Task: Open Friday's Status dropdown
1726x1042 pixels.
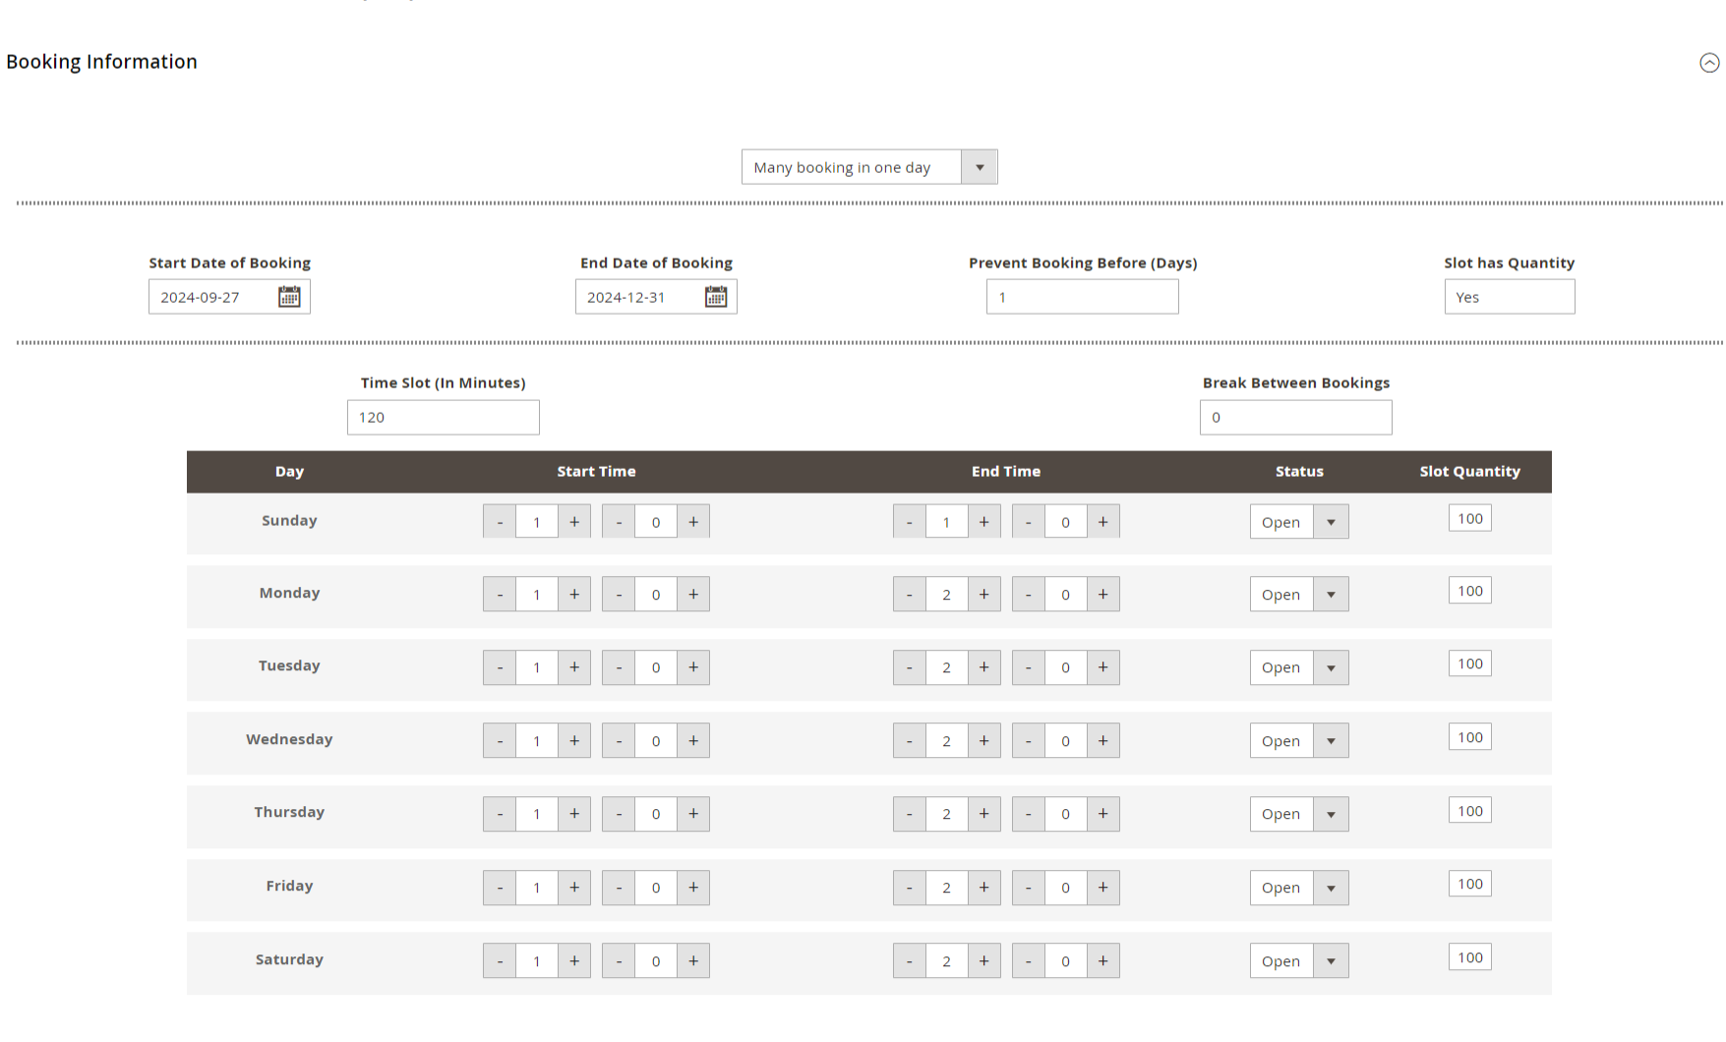Action: [x=1299, y=888]
